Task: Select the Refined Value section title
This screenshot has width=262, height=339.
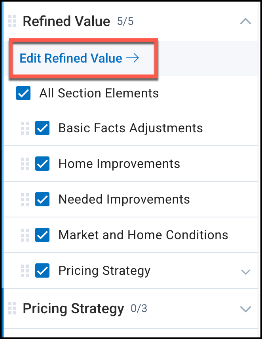Action: coord(66,21)
